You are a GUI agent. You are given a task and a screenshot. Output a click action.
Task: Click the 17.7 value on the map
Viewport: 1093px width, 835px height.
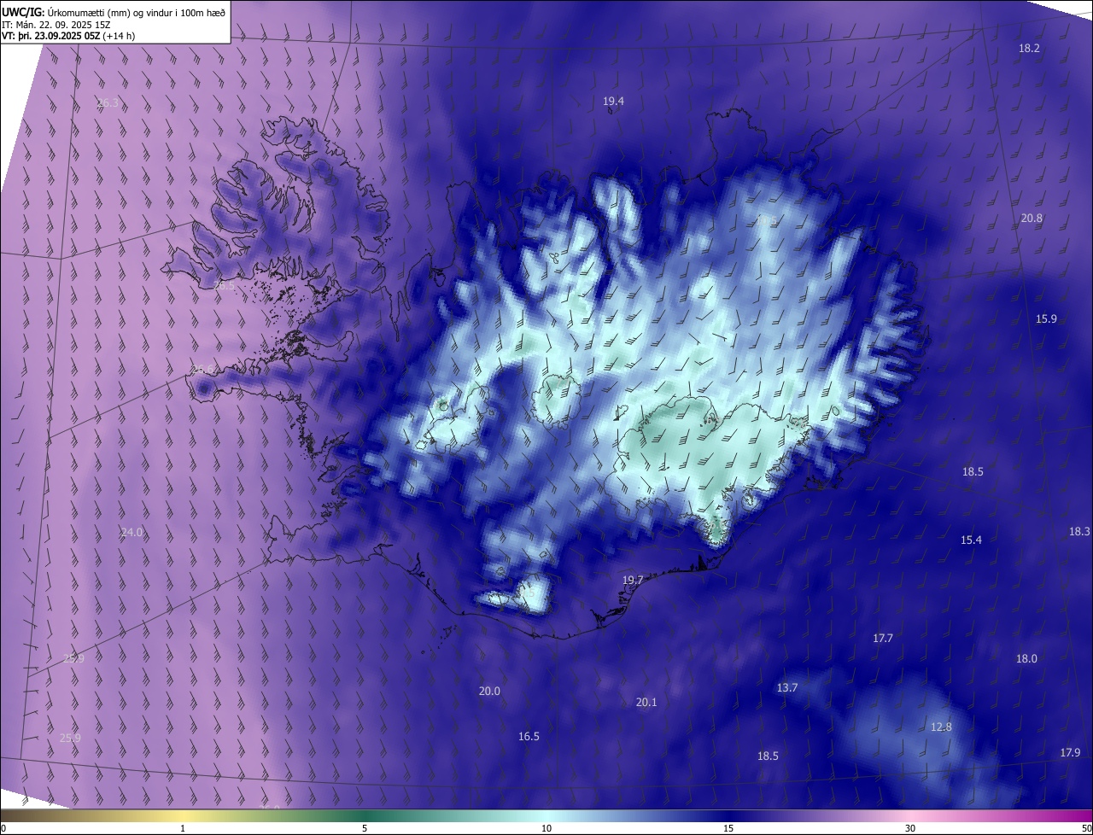pos(882,638)
